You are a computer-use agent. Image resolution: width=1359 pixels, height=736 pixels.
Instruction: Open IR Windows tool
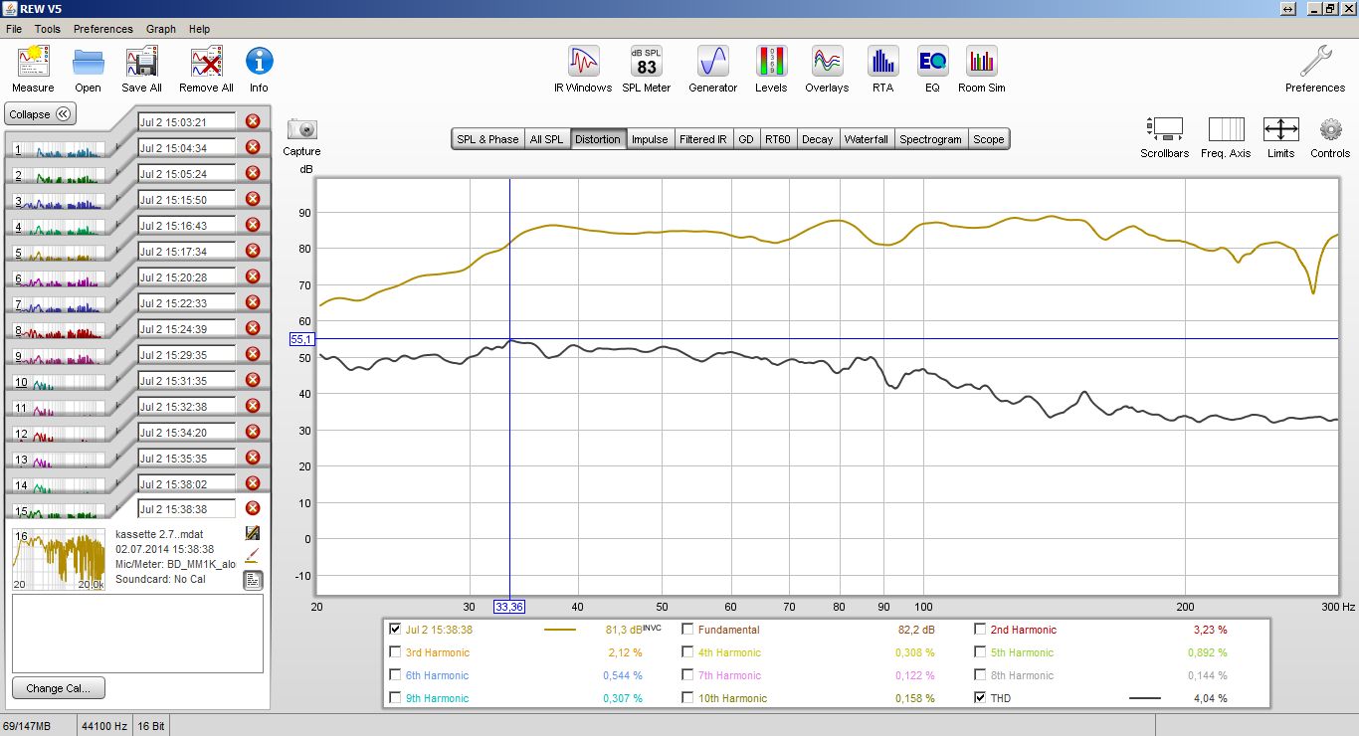click(583, 62)
